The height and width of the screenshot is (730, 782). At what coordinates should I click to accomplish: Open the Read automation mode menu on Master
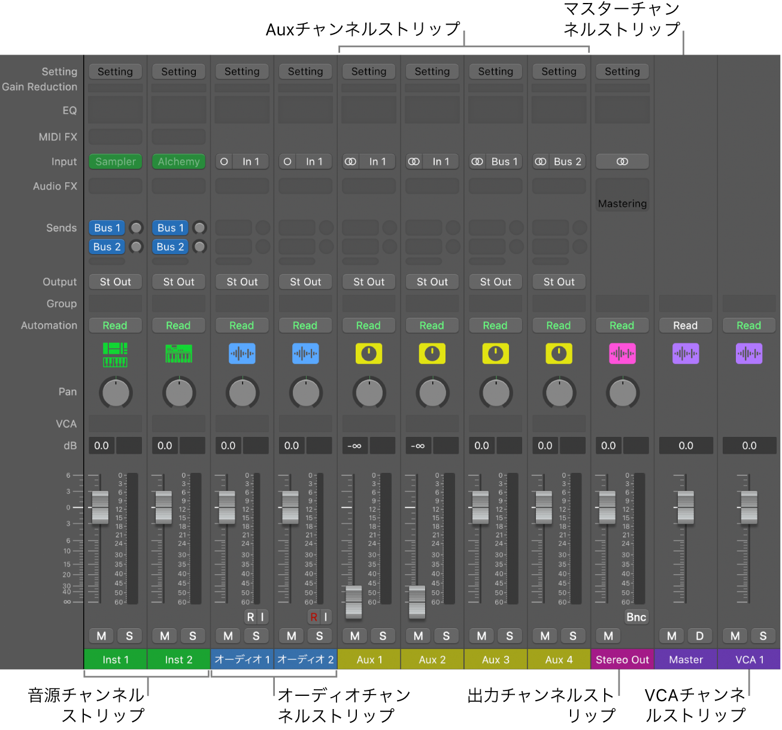(x=686, y=325)
